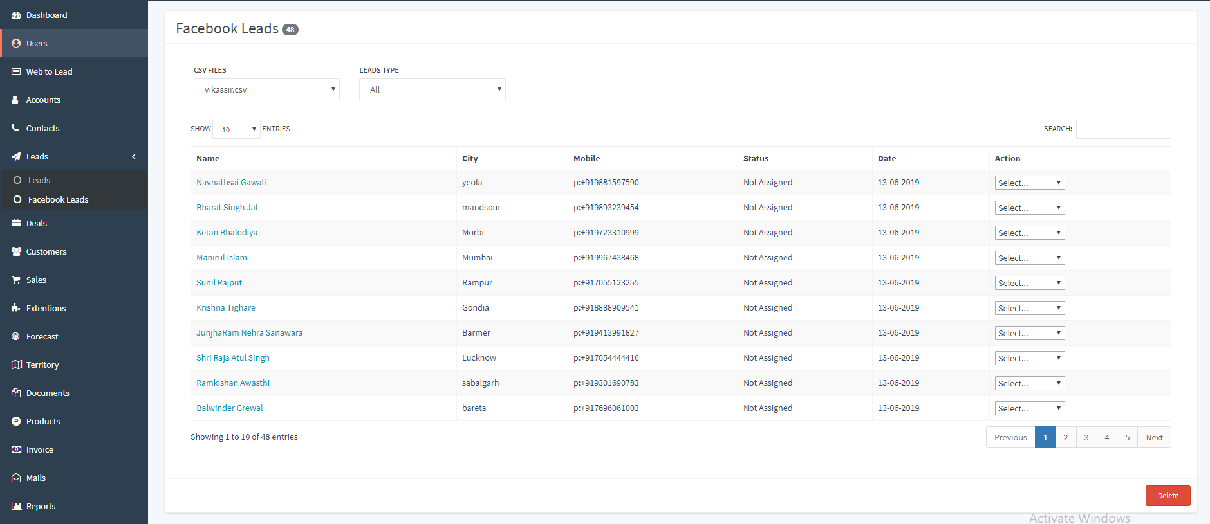Screen dimensions: 1210x524
Task: Click into the Search field
Action: [x=1123, y=129]
